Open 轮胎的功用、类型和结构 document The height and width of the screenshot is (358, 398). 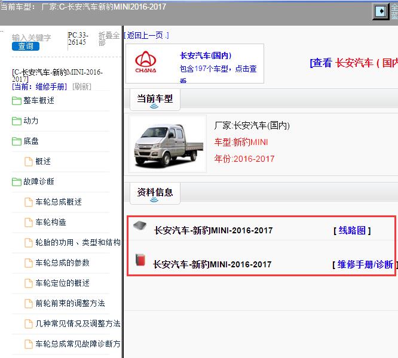coord(78,242)
